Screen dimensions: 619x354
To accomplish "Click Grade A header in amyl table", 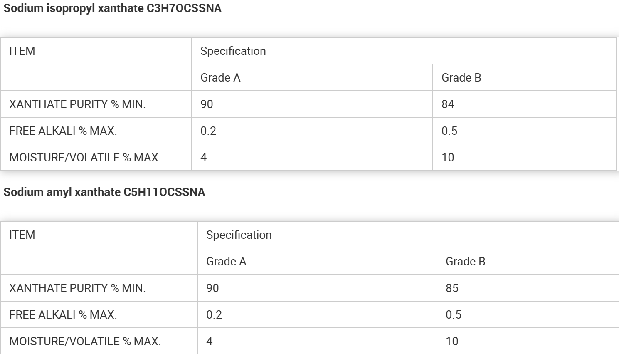I will [x=226, y=262].
